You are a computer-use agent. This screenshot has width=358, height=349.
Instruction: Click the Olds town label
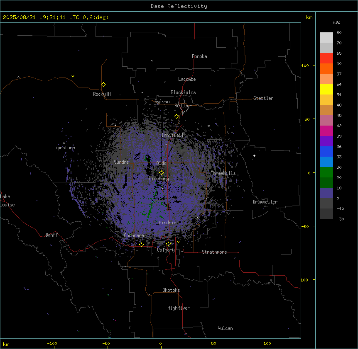point(161,163)
